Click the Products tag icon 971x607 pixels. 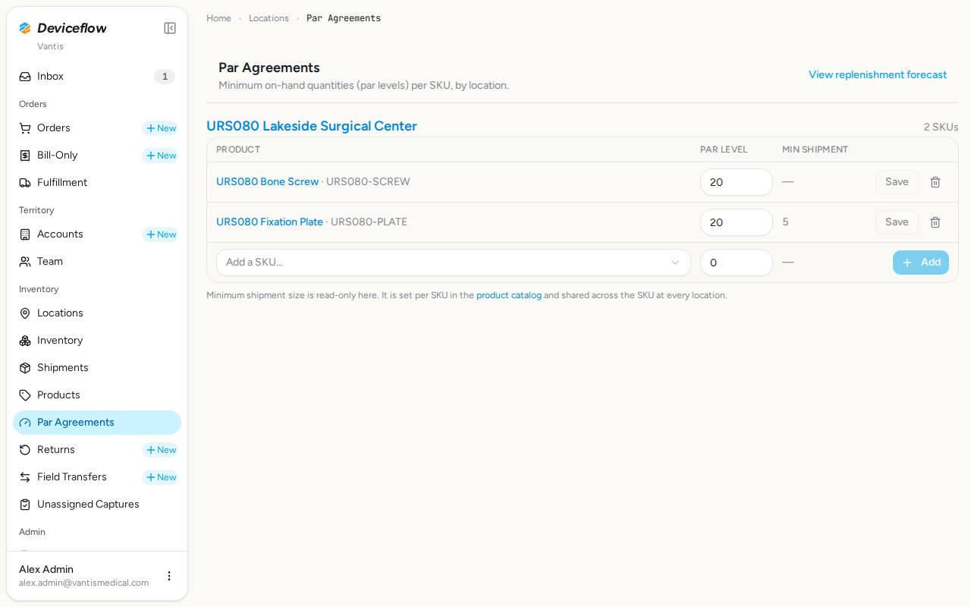(25, 395)
